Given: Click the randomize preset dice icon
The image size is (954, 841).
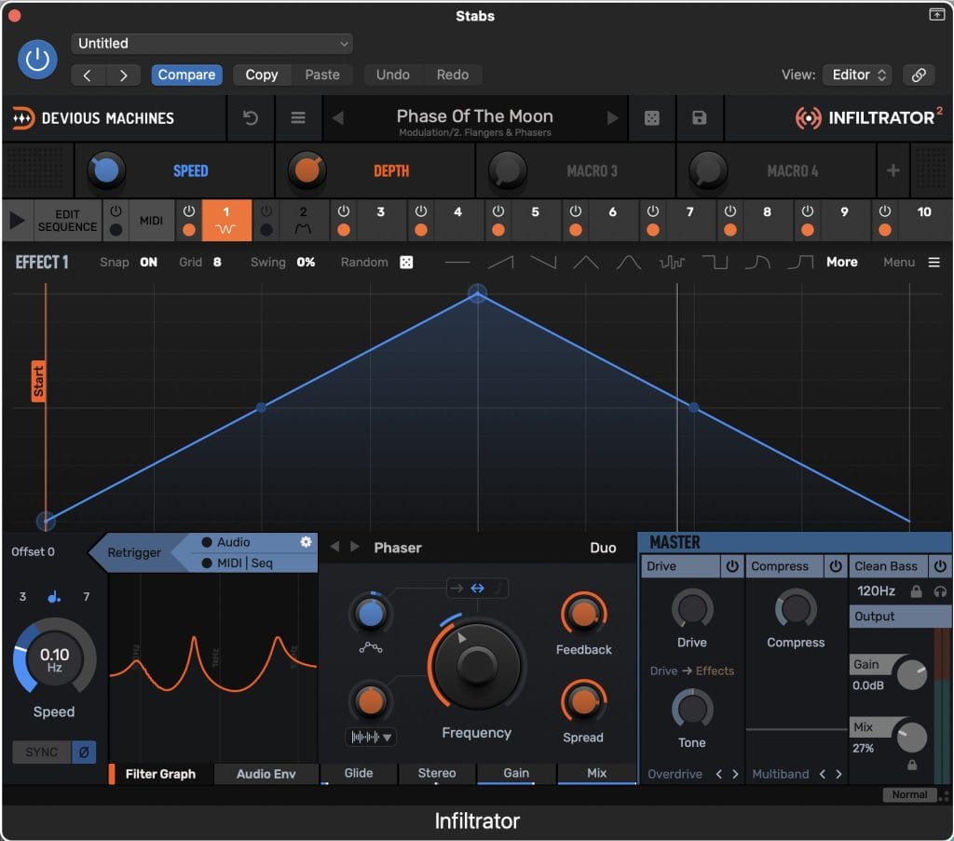Looking at the screenshot, I should [651, 117].
